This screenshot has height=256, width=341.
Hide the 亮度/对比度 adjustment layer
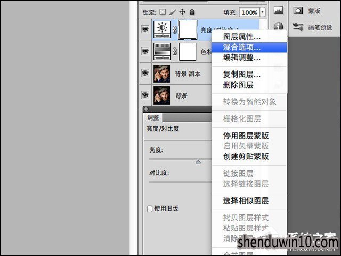[x=145, y=29]
